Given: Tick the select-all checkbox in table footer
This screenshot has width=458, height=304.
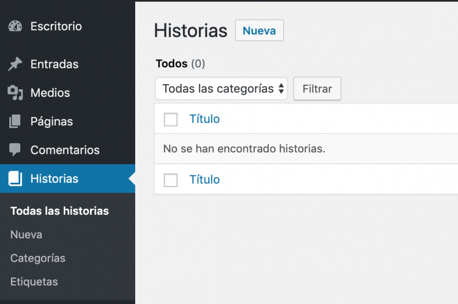Looking at the screenshot, I should click(171, 180).
